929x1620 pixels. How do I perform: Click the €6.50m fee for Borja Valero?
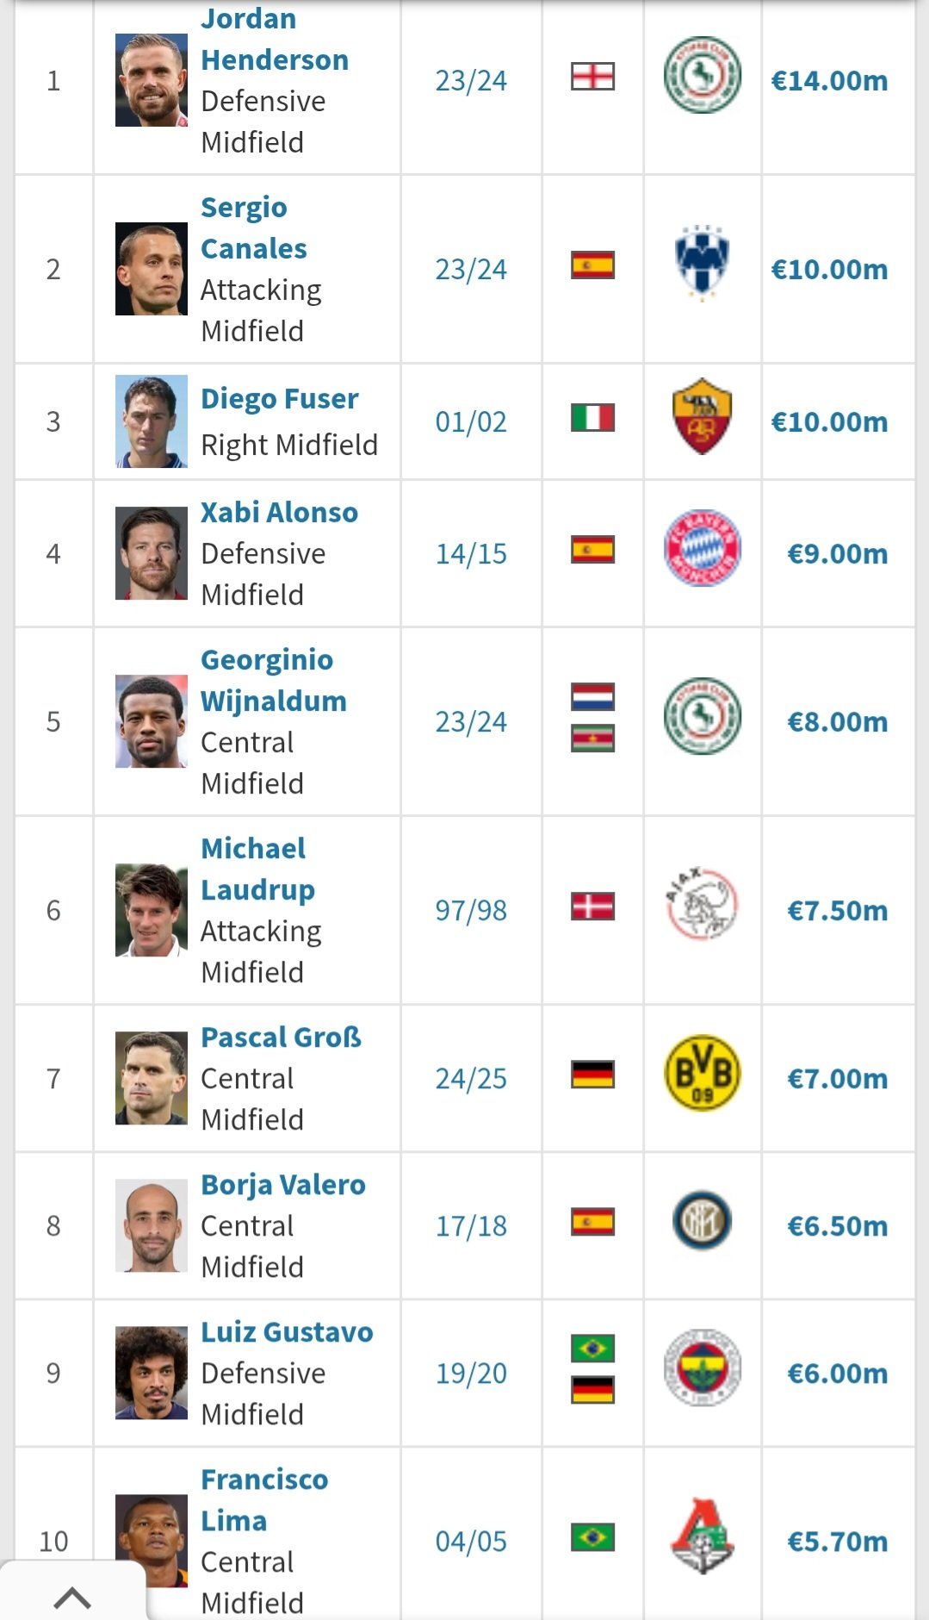[x=838, y=1225]
